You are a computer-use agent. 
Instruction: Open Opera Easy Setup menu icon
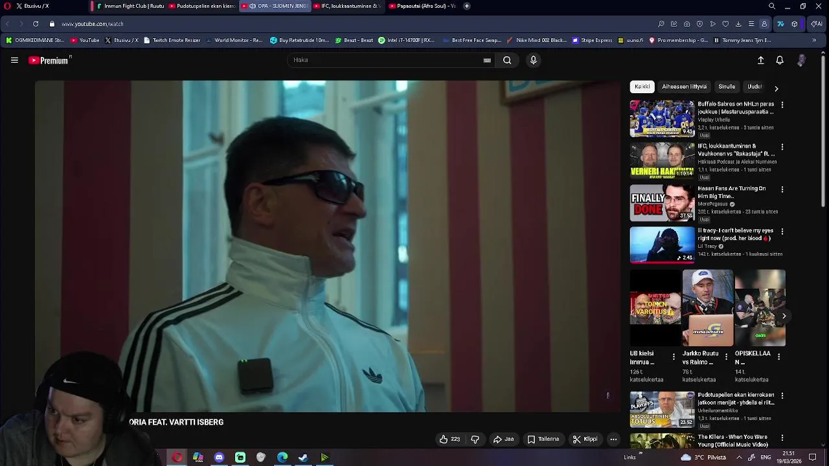point(751,24)
